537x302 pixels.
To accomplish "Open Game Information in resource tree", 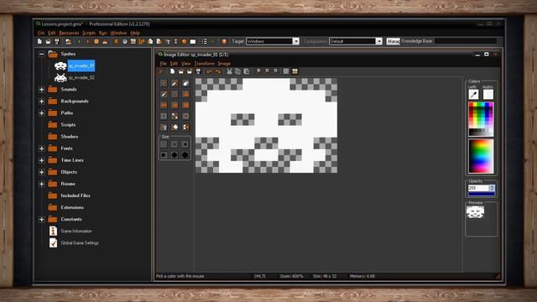I will (x=76, y=232).
